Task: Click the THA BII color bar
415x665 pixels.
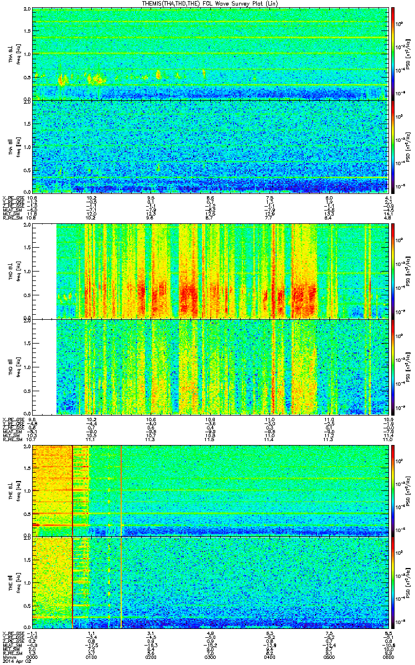Action: click(393, 146)
